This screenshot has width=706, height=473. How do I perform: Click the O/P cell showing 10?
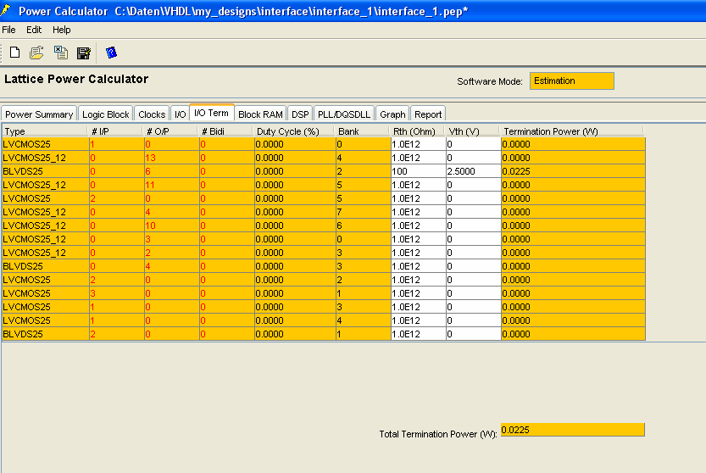tap(171, 225)
